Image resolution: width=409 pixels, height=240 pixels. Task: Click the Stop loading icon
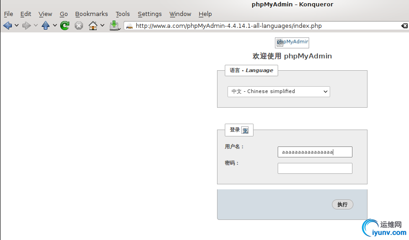point(79,26)
